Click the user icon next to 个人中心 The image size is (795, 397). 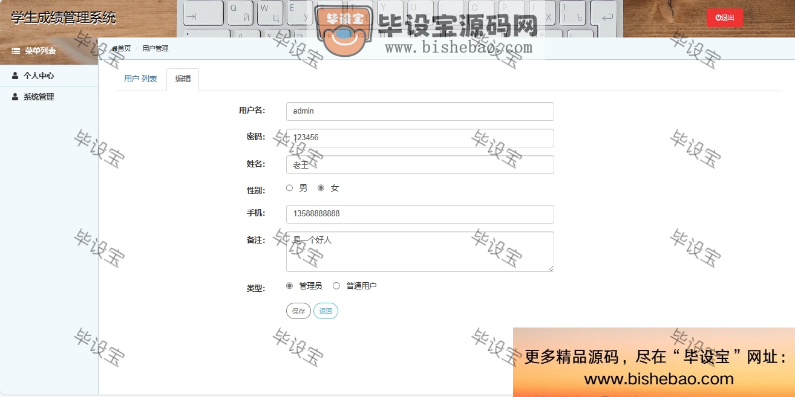coord(15,76)
